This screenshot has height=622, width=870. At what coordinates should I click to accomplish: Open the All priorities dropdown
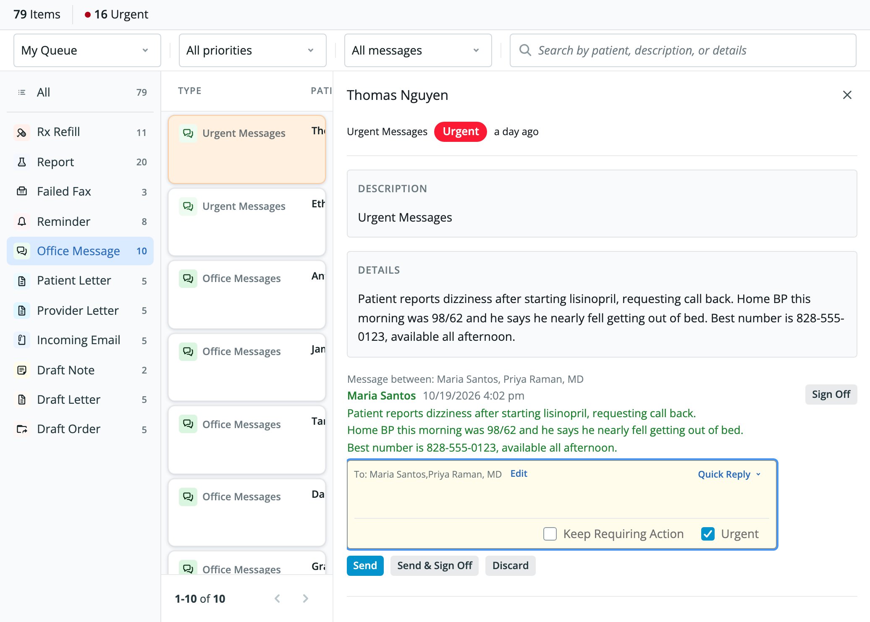[252, 50]
